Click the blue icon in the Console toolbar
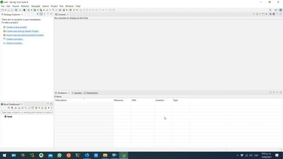The image size is (283, 159). (x=270, y=14)
